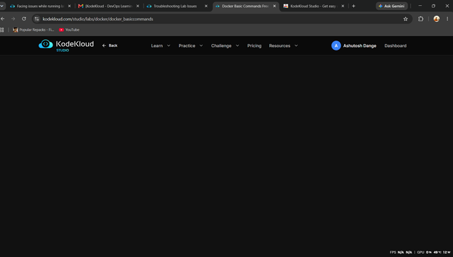This screenshot has width=453, height=257.
Task: Open the Chrome three-dot menu
Action: click(447, 19)
